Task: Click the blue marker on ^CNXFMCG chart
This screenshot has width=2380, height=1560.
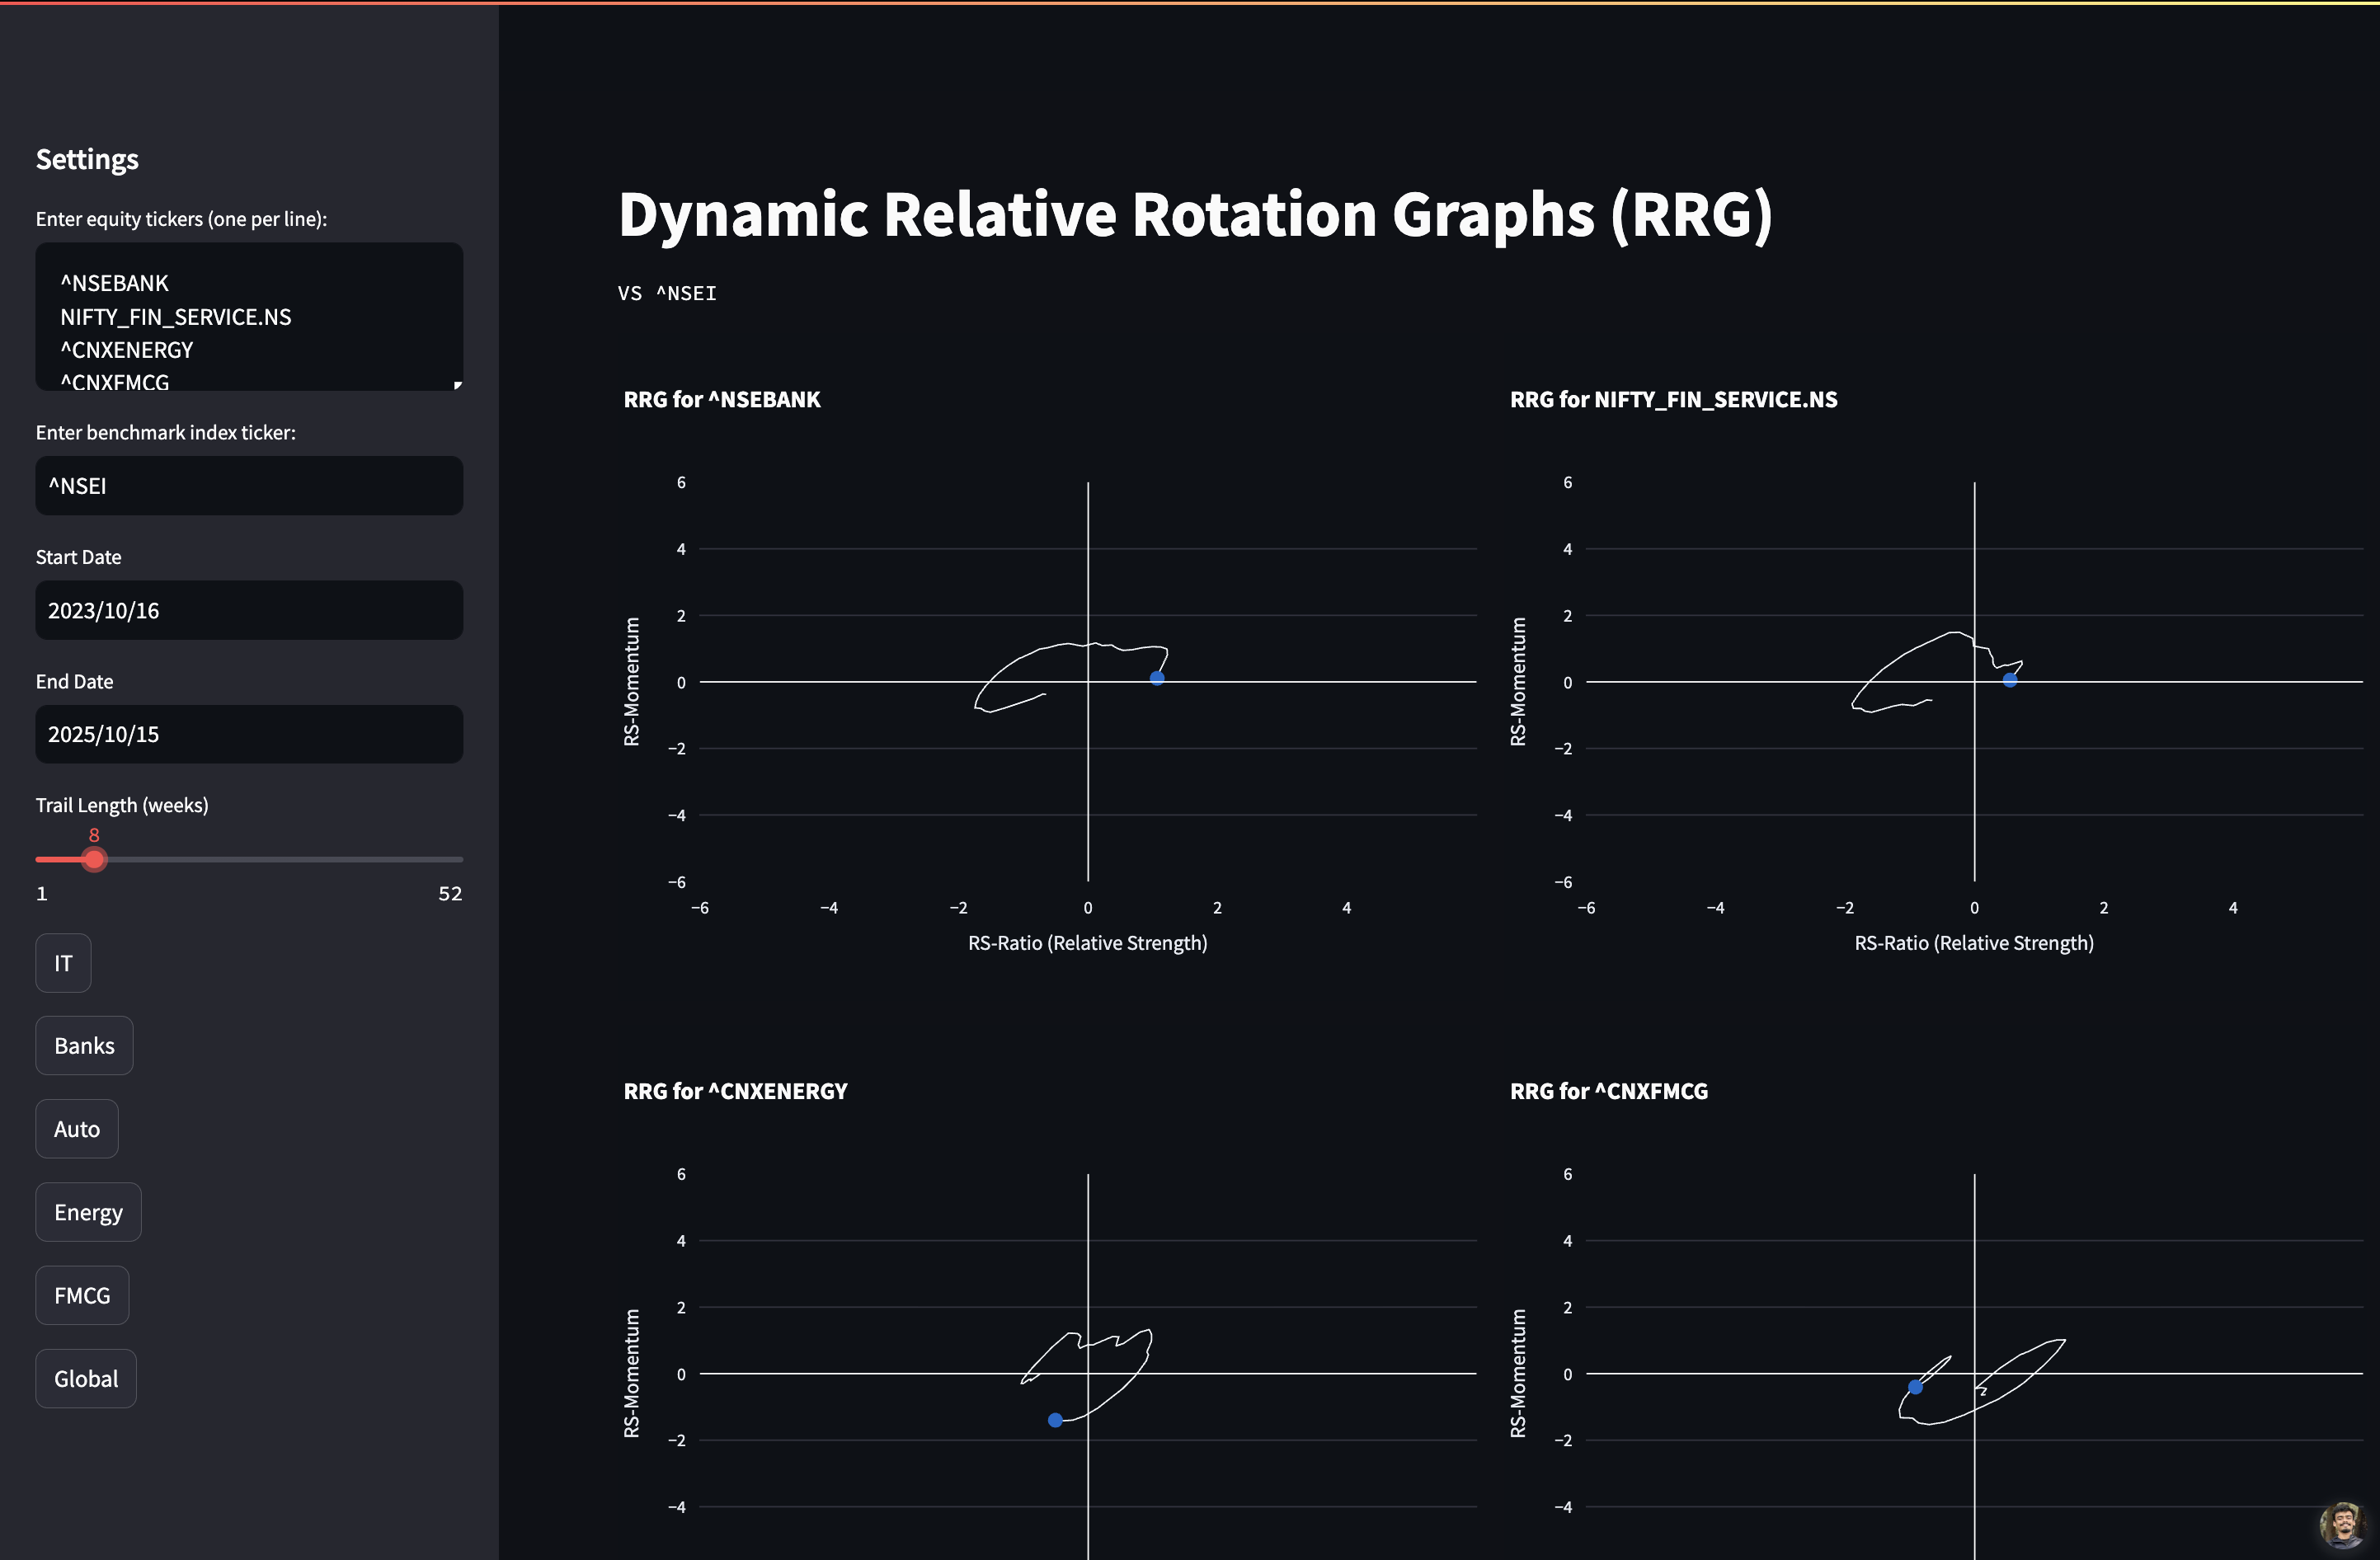Action: tap(1915, 1387)
